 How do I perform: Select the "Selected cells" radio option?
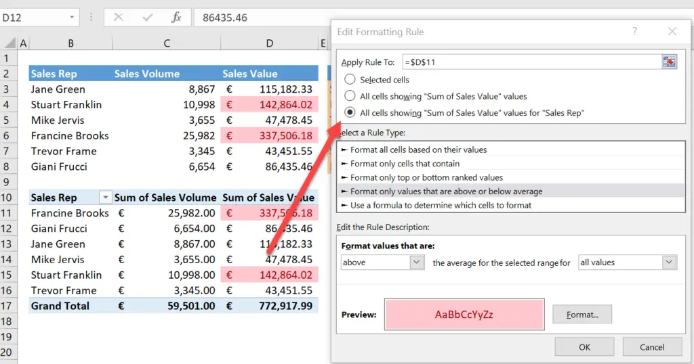(350, 80)
